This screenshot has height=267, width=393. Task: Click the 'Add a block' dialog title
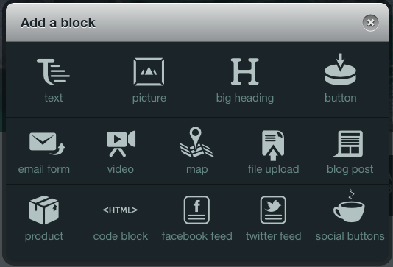(58, 23)
